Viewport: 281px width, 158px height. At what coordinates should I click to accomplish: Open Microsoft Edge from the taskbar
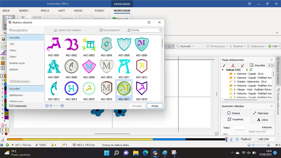[x=145, y=153]
